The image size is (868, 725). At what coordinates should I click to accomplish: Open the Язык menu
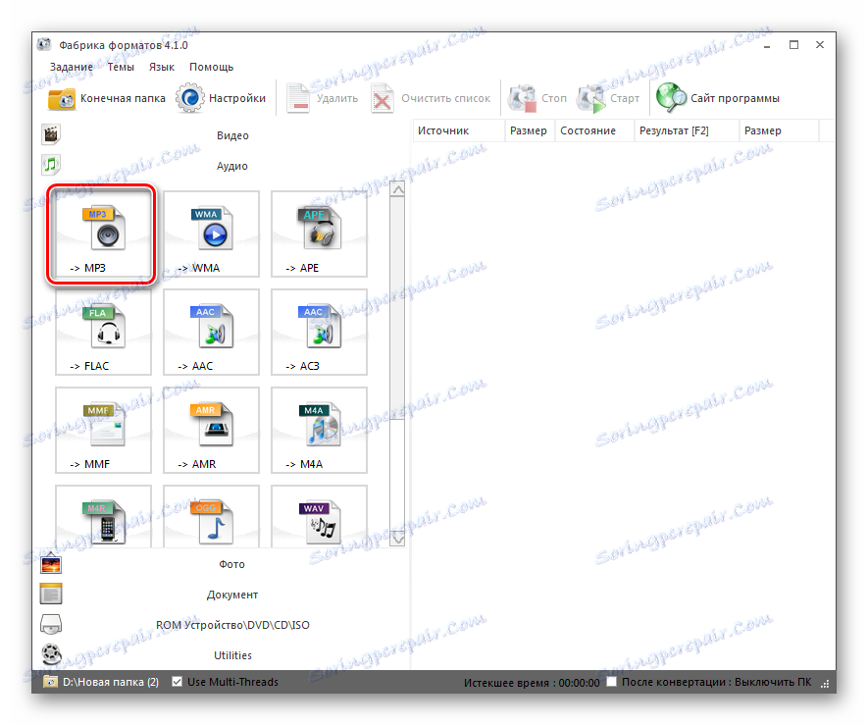point(162,67)
